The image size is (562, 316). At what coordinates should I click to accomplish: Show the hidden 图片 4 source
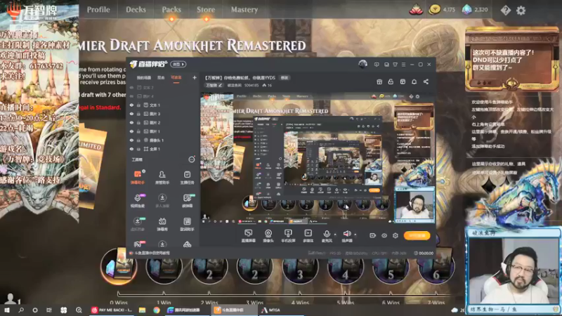click(x=131, y=96)
